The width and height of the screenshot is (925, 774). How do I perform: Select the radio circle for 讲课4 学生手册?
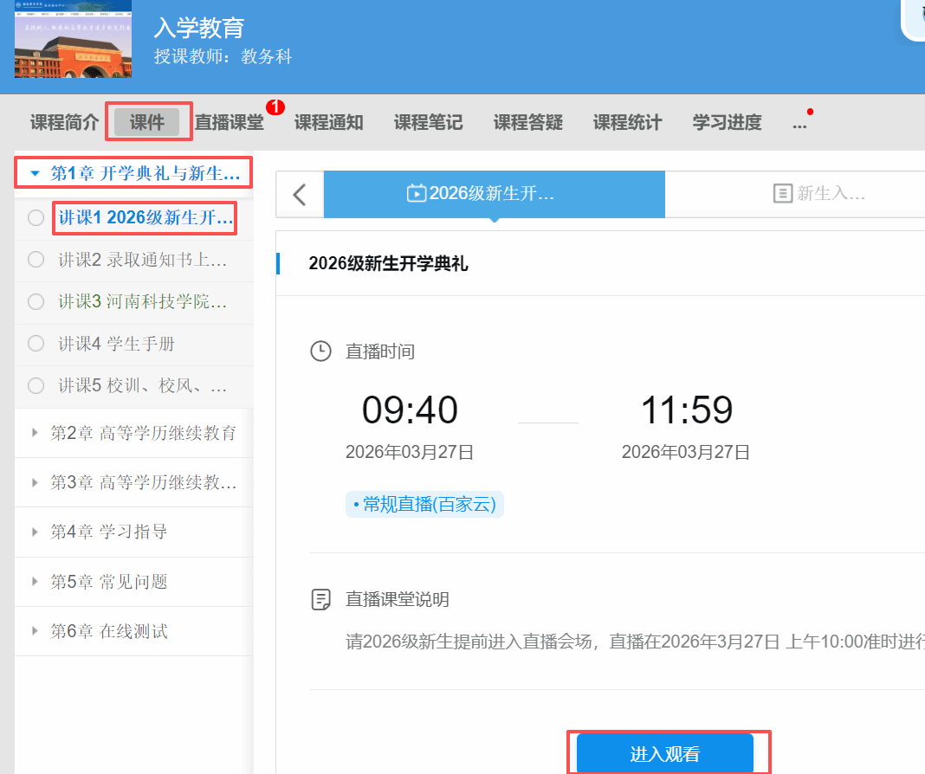[x=36, y=344]
